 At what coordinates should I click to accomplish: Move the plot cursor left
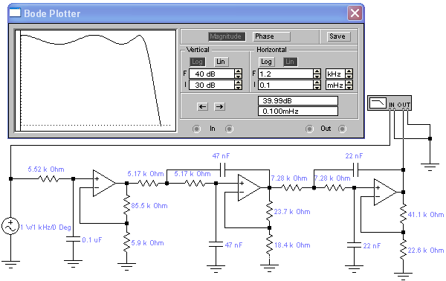(x=202, y=106)
